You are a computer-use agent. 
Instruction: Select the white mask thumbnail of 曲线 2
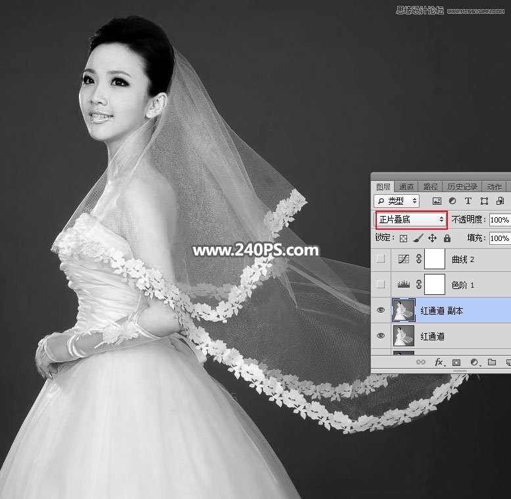point(435,259)
